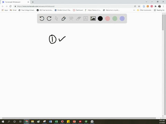
Task: Open the Dashboard bookmark
Action: point(78,10)
